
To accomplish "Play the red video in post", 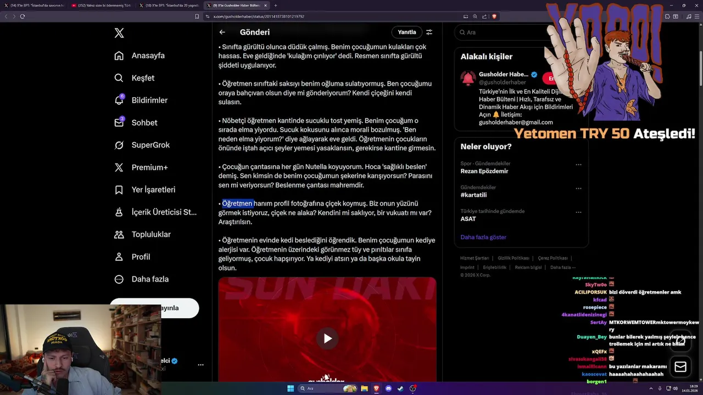I will (x=327, y=338).
